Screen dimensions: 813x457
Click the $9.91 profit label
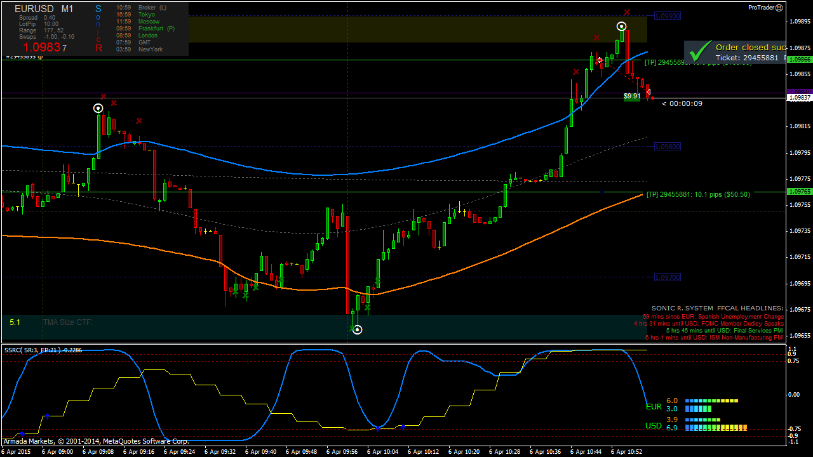click(x=631, y=96)
